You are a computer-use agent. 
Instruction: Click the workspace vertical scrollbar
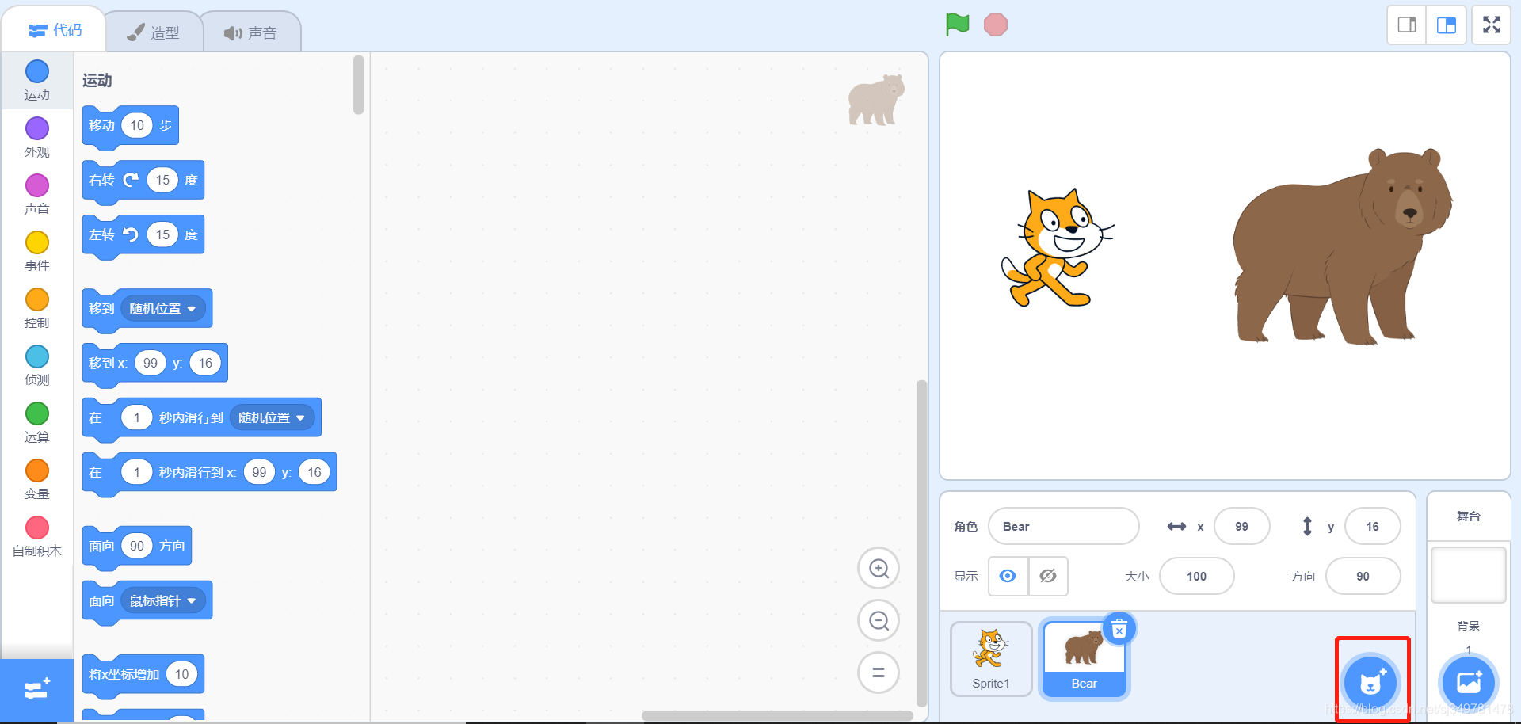[921, 543]
